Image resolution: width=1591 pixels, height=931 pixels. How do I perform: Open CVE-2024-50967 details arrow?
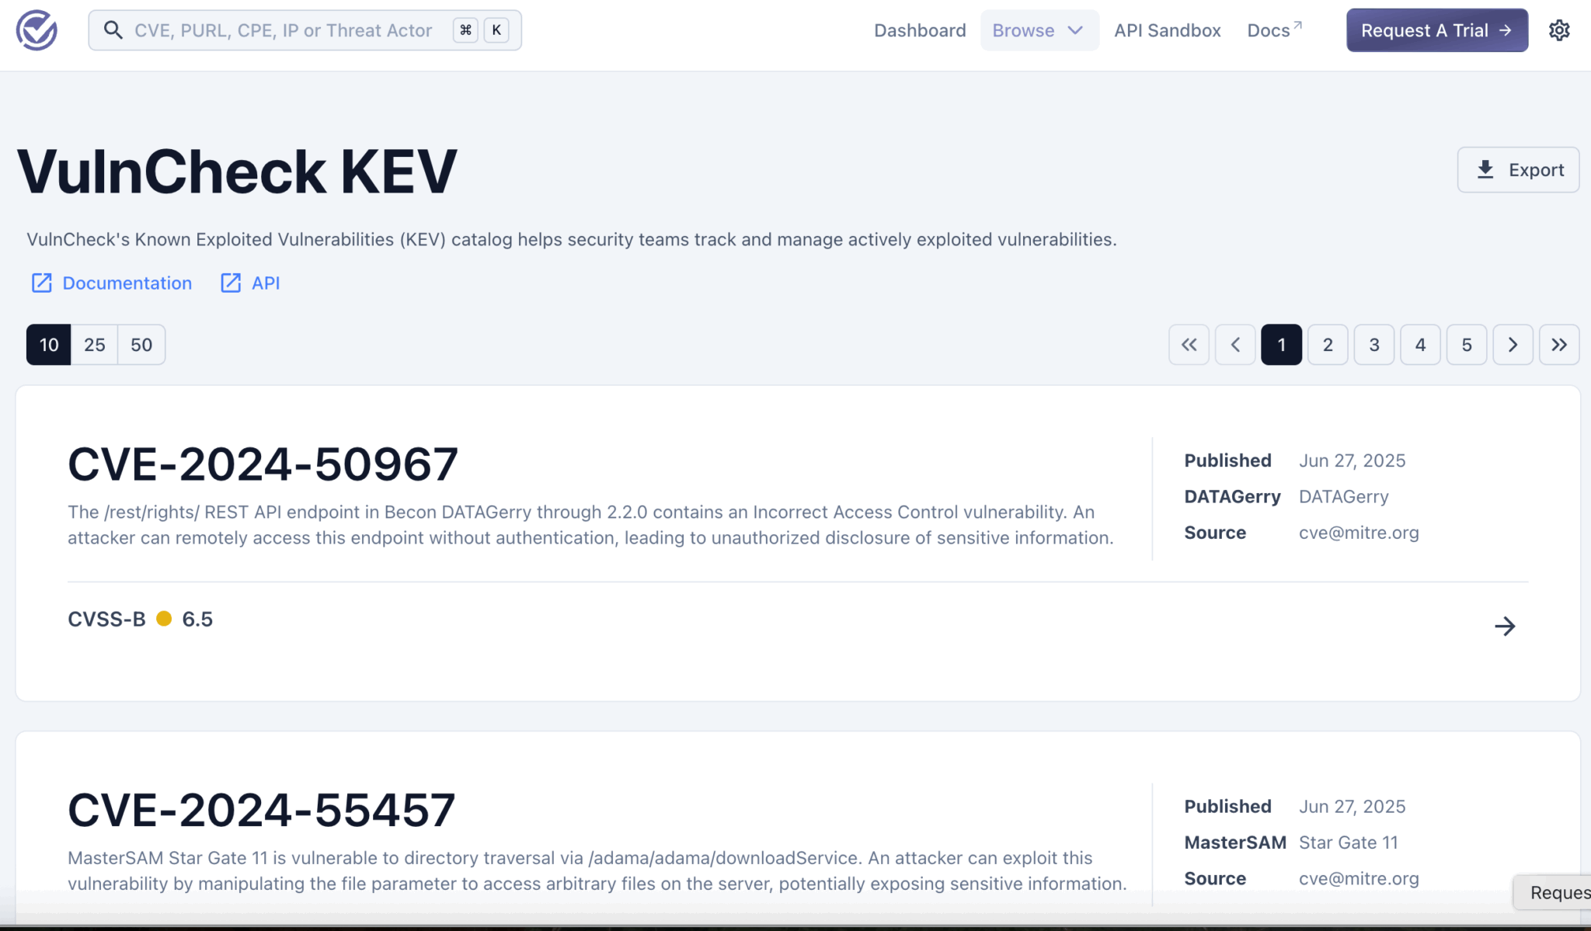tap(1505, 626)
